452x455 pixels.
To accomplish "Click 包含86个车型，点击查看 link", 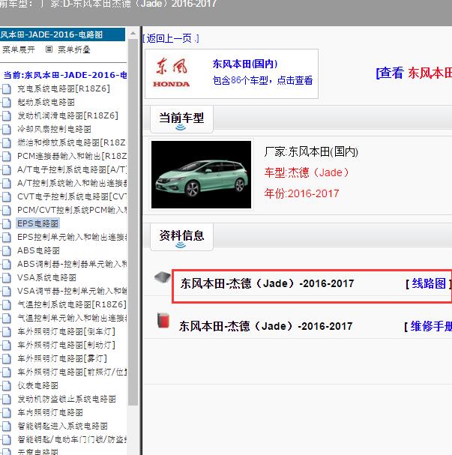I will click(262, 80).
